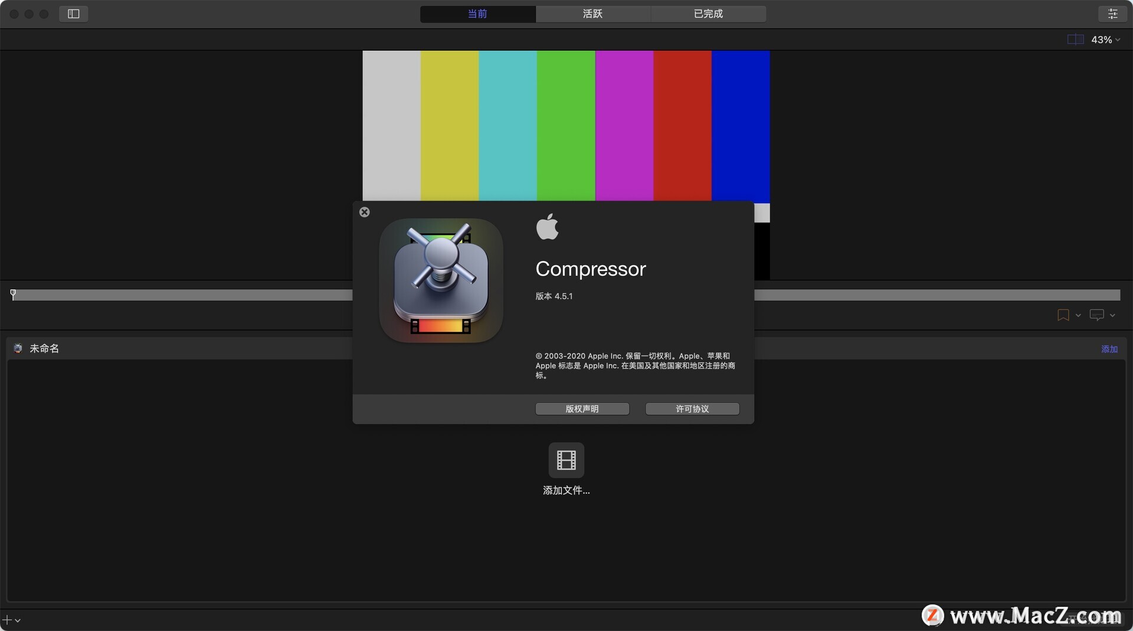The image size is (1133, 631).
Task: Click the batch icon beside 未命名
Action: [x=18, y=348]
